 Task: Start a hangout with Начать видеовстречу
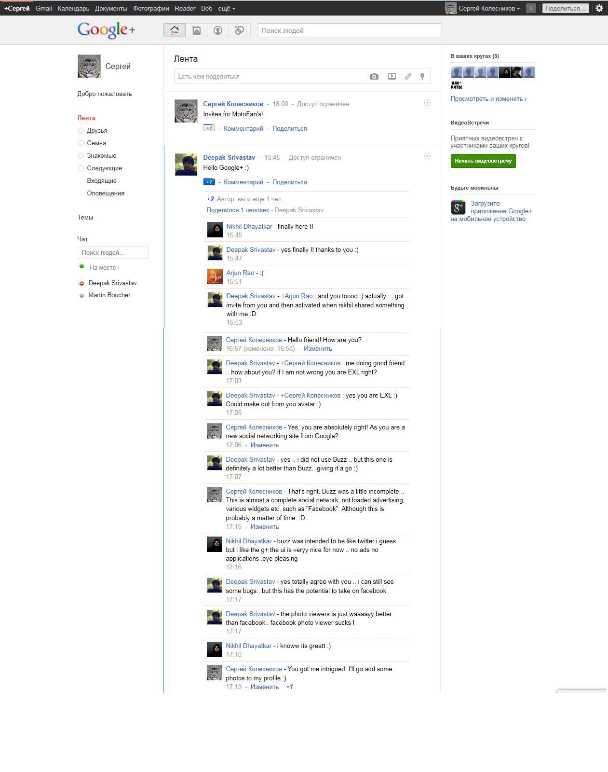483,161
